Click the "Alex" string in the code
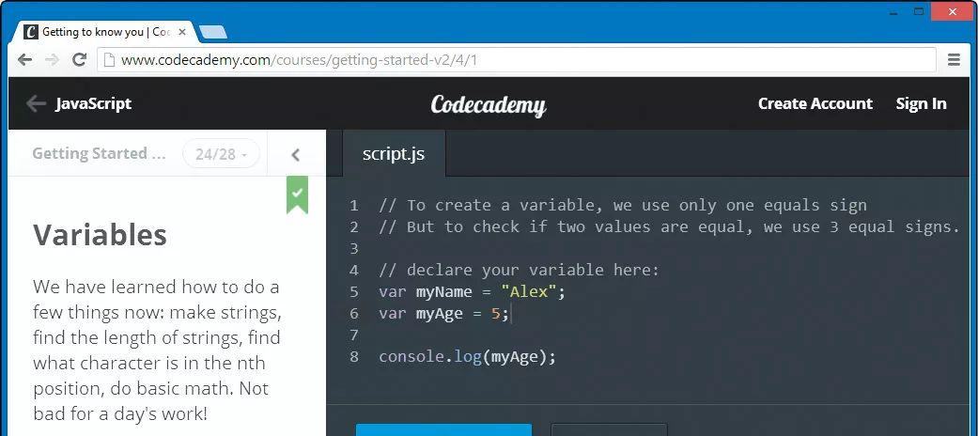978x436 pixels. [x=528, y=292]
